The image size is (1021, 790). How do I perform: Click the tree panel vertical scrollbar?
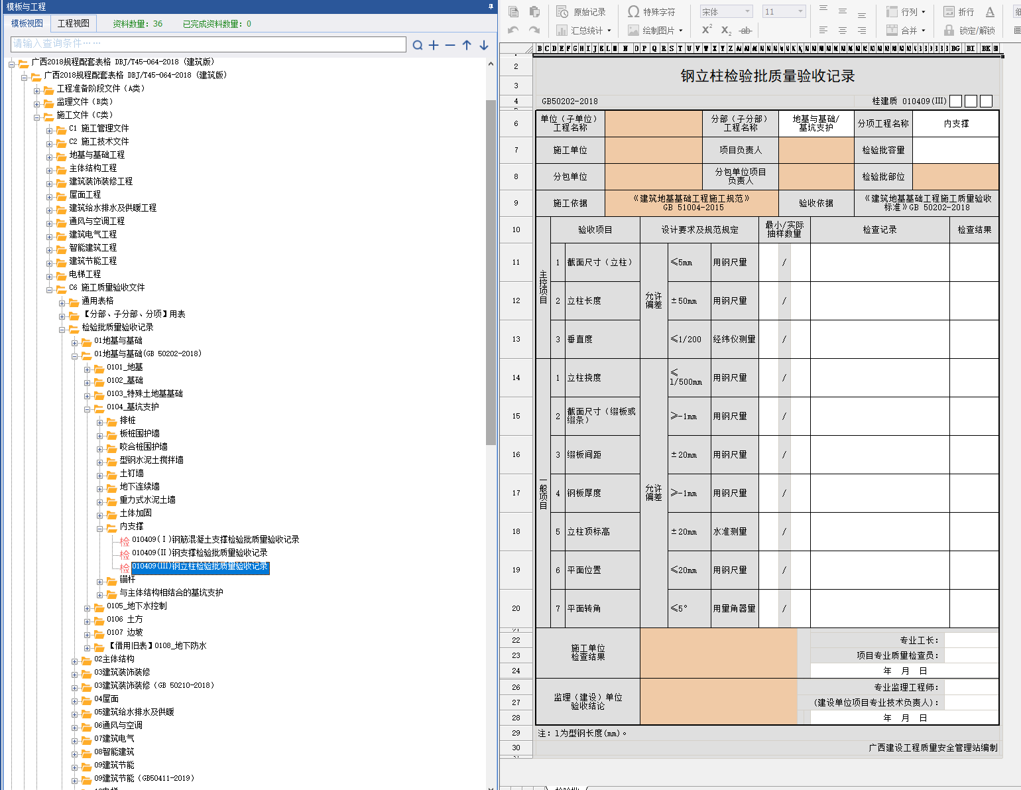point(491,272)
